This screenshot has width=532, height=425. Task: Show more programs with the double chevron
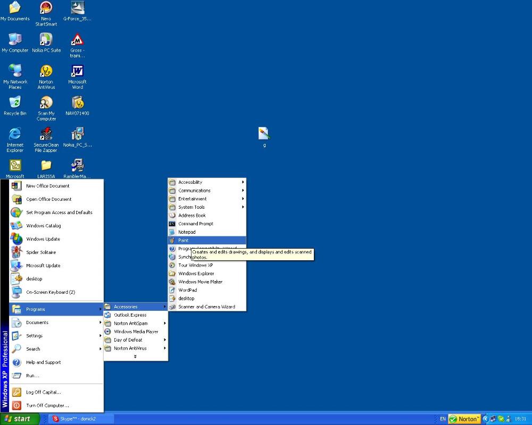(135, 356)
